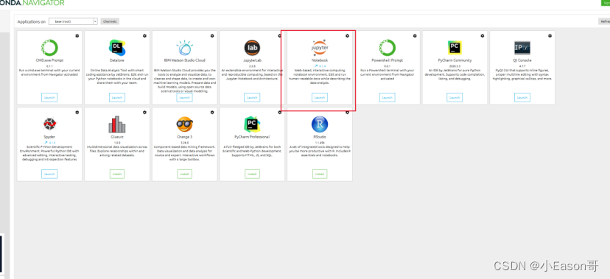Launch JupyterLab
The width and height of the screenshot is (610, 279).
coord(252,97)
